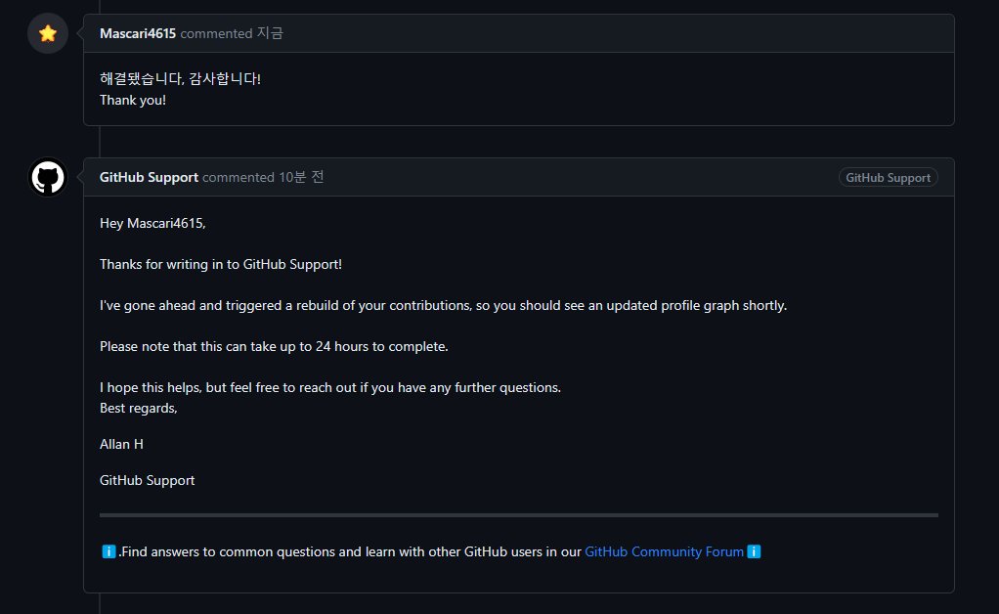Viewport: 999px width, 614px height.
Task: Click the sentence about triggered contributions rebuild
Action: [x=443, y=305]
